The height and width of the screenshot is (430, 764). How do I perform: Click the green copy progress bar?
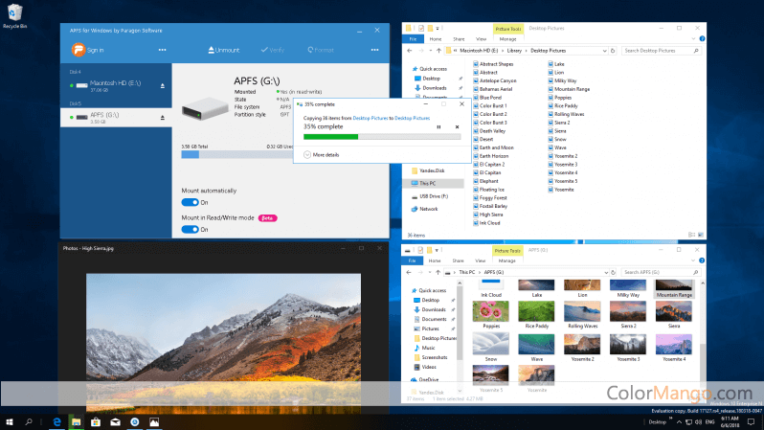pos(330,137)
